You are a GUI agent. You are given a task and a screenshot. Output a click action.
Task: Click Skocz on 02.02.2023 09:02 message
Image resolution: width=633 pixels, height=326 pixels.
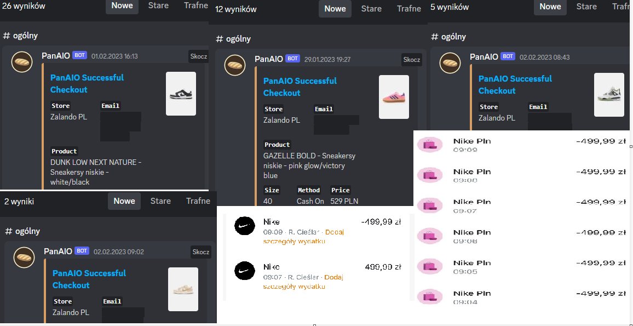201,252
